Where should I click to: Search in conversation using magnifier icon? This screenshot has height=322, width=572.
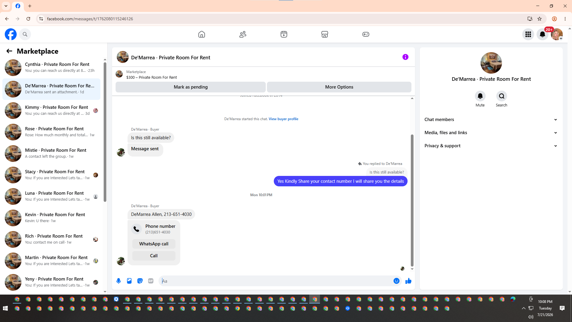click(502, 96)
